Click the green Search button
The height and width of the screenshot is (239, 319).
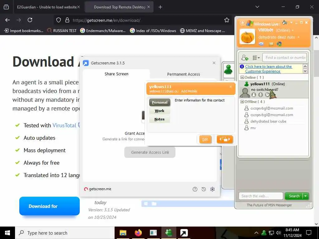point(294,196)
